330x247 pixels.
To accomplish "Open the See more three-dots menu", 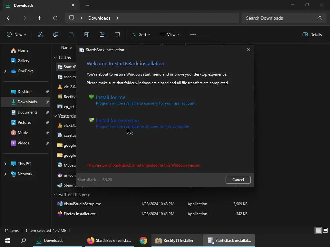I will tap(193, 35).
